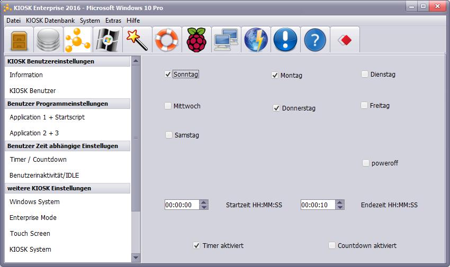450x267 pixels.
Task: Open the blue question mark help icon
Action: [315, 40]
